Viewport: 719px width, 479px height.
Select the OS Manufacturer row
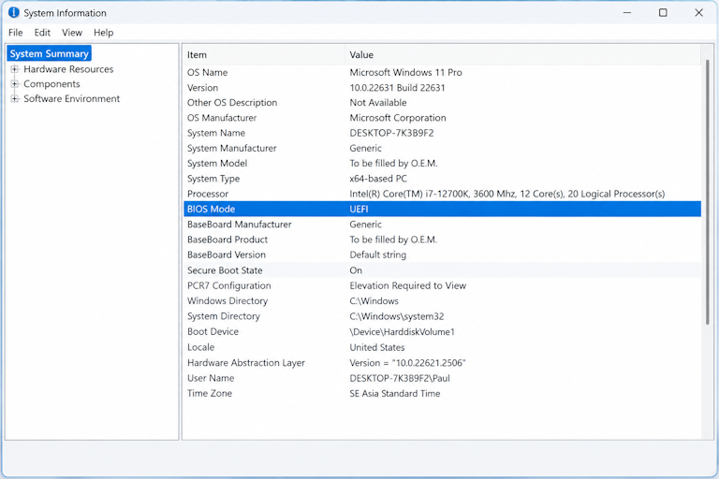(443, 118)
